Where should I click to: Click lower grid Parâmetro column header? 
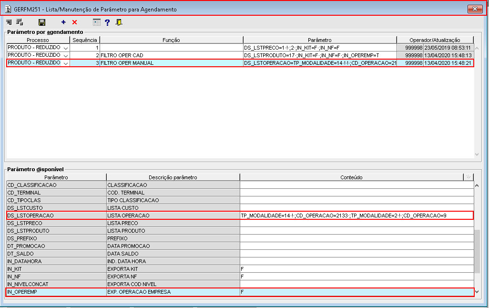pos(56,177)
